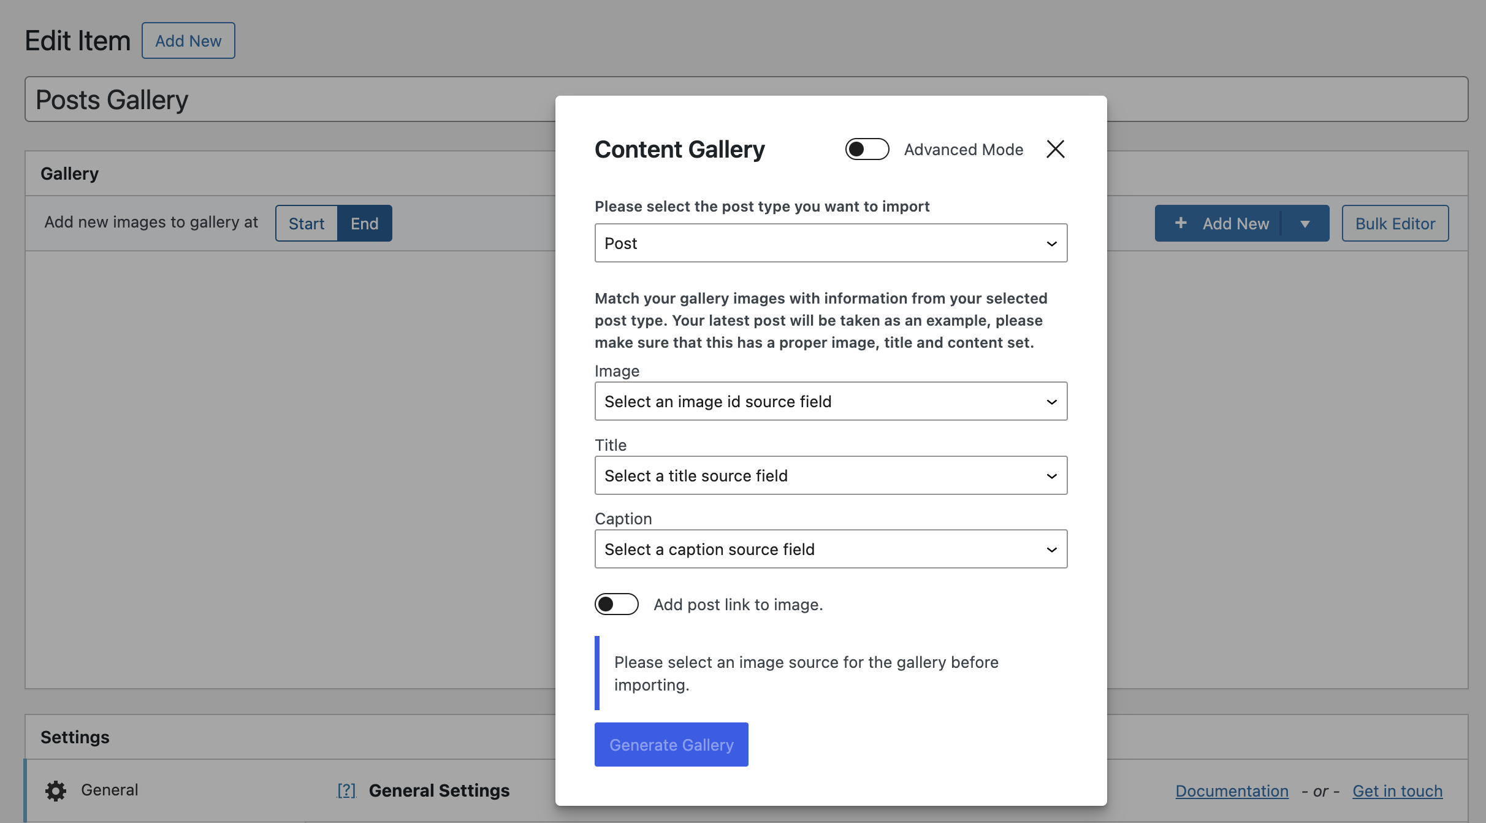The height and width of the screenshot is (823, 1486).
Task: Close the Content Gallery dialog
Action: pyautogui.click(x=1055, y=149)
